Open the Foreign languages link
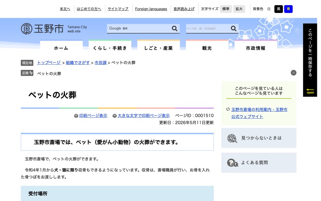This screenshot has height=201, width=321. (151, 9)
